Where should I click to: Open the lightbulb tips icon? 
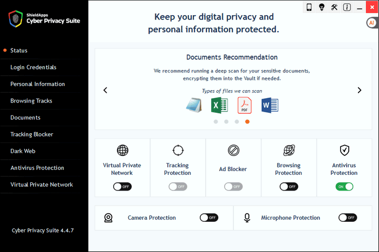322,7
